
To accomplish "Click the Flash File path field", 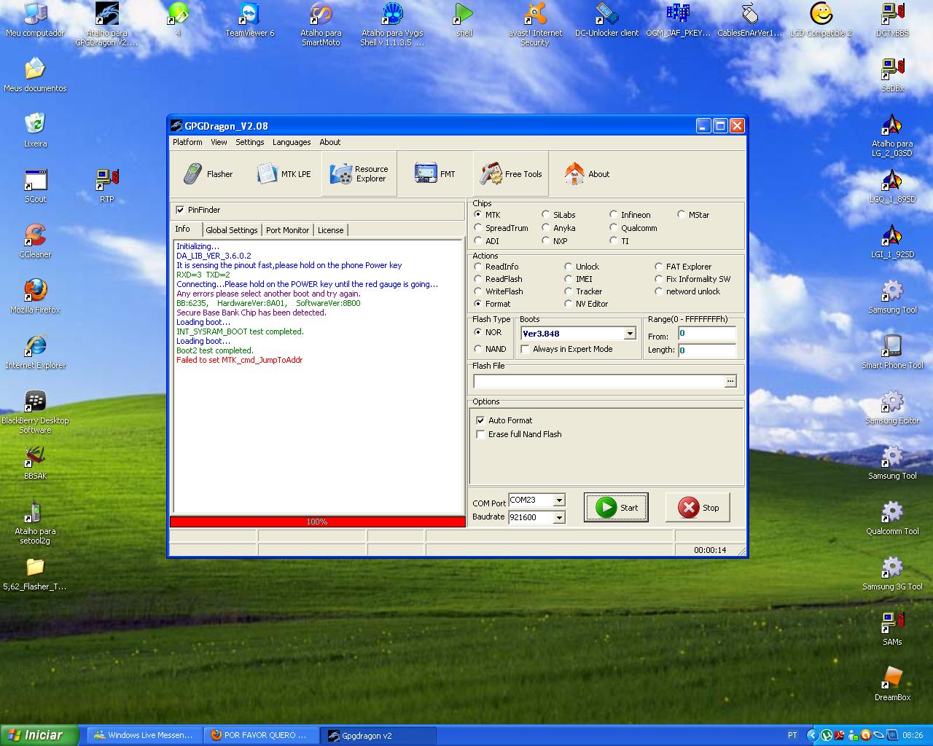I will pyautogui.click(x=598, y=381).
